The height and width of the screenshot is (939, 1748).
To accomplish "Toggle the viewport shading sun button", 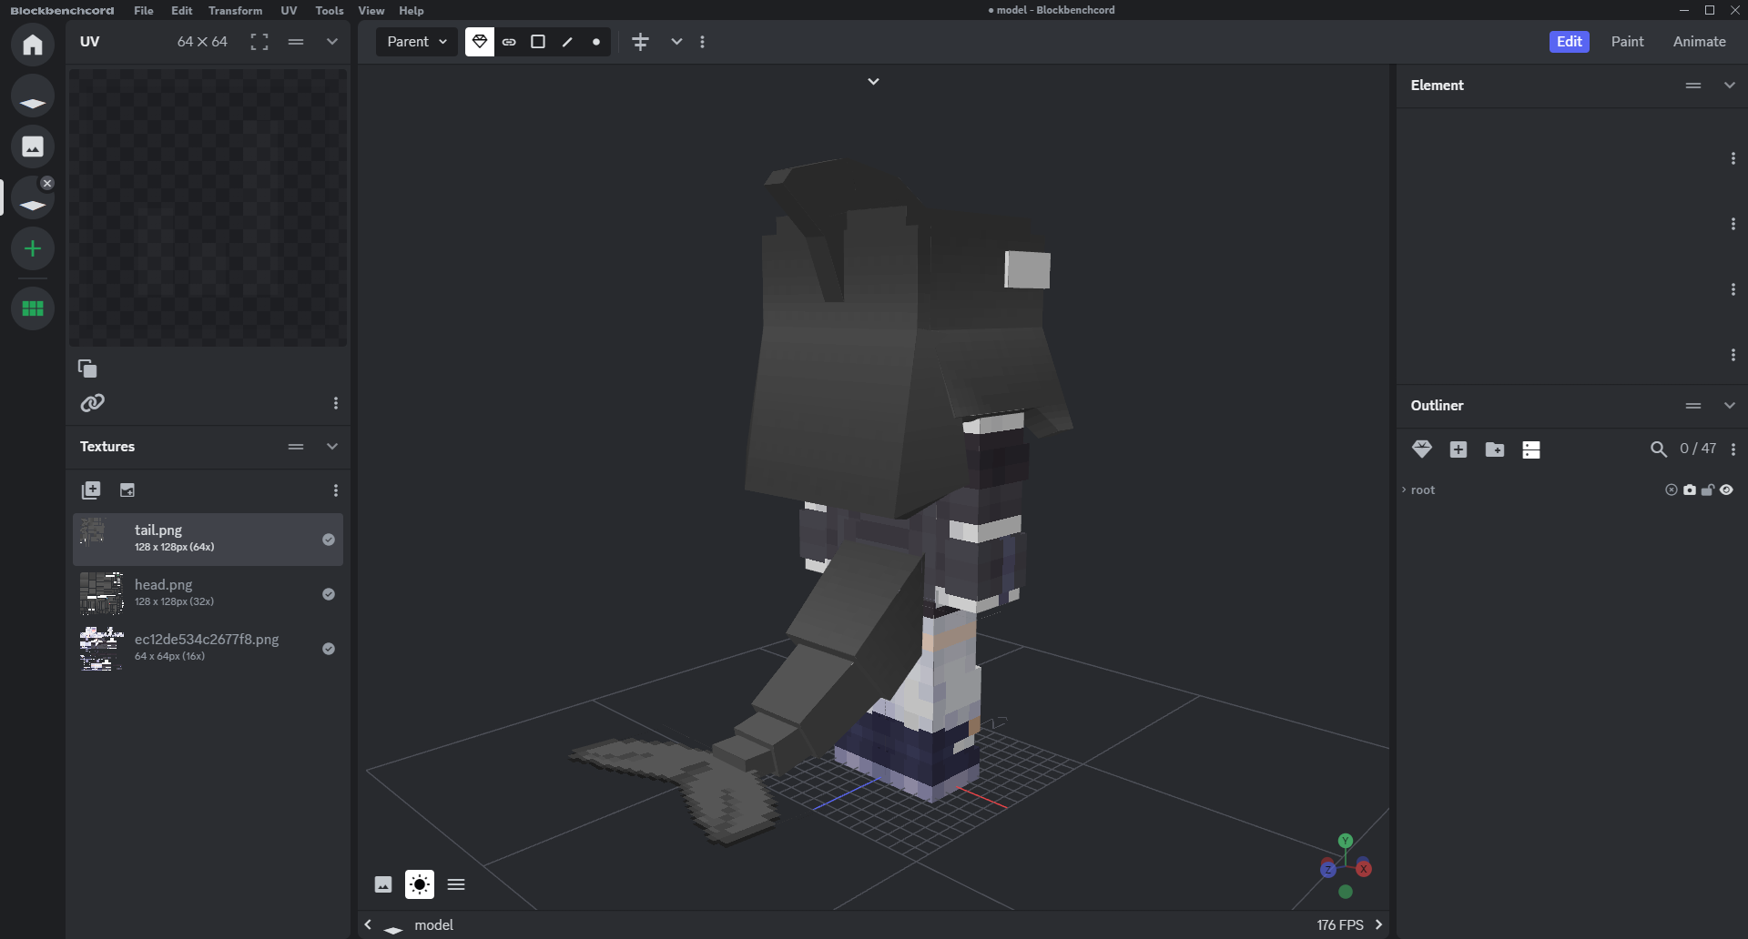I will pos(420,884).
